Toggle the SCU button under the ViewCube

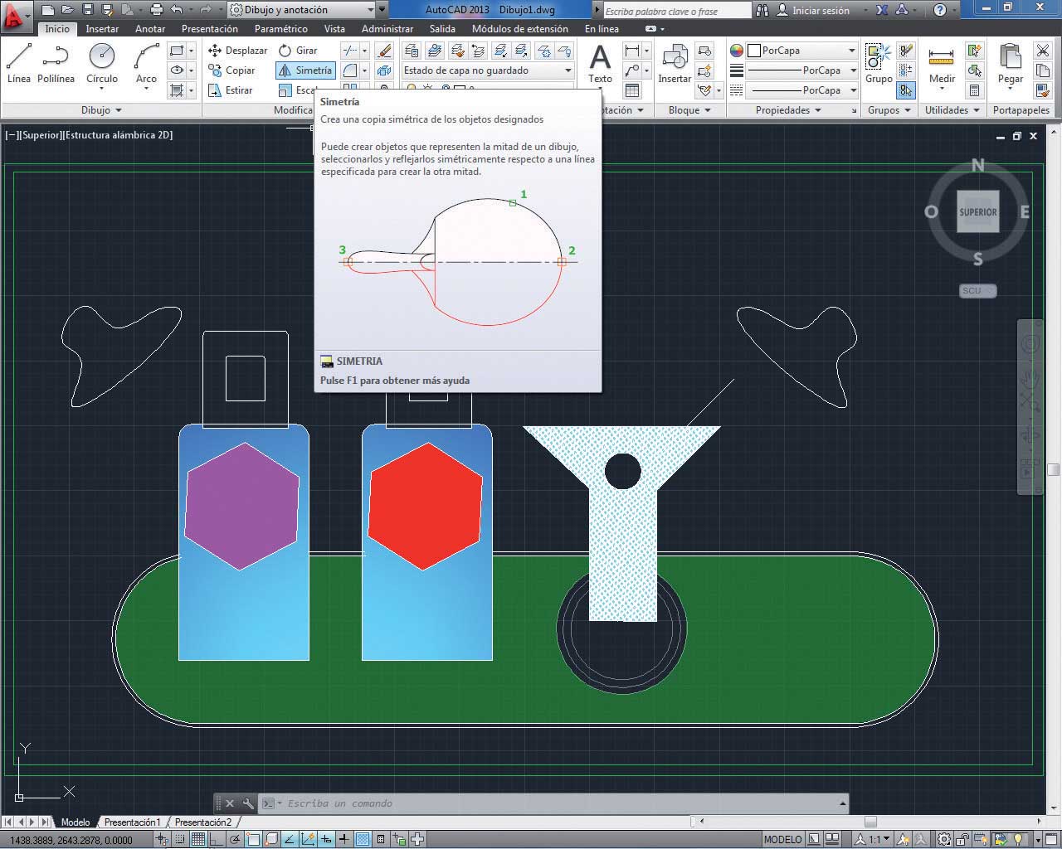coord(977,291)
